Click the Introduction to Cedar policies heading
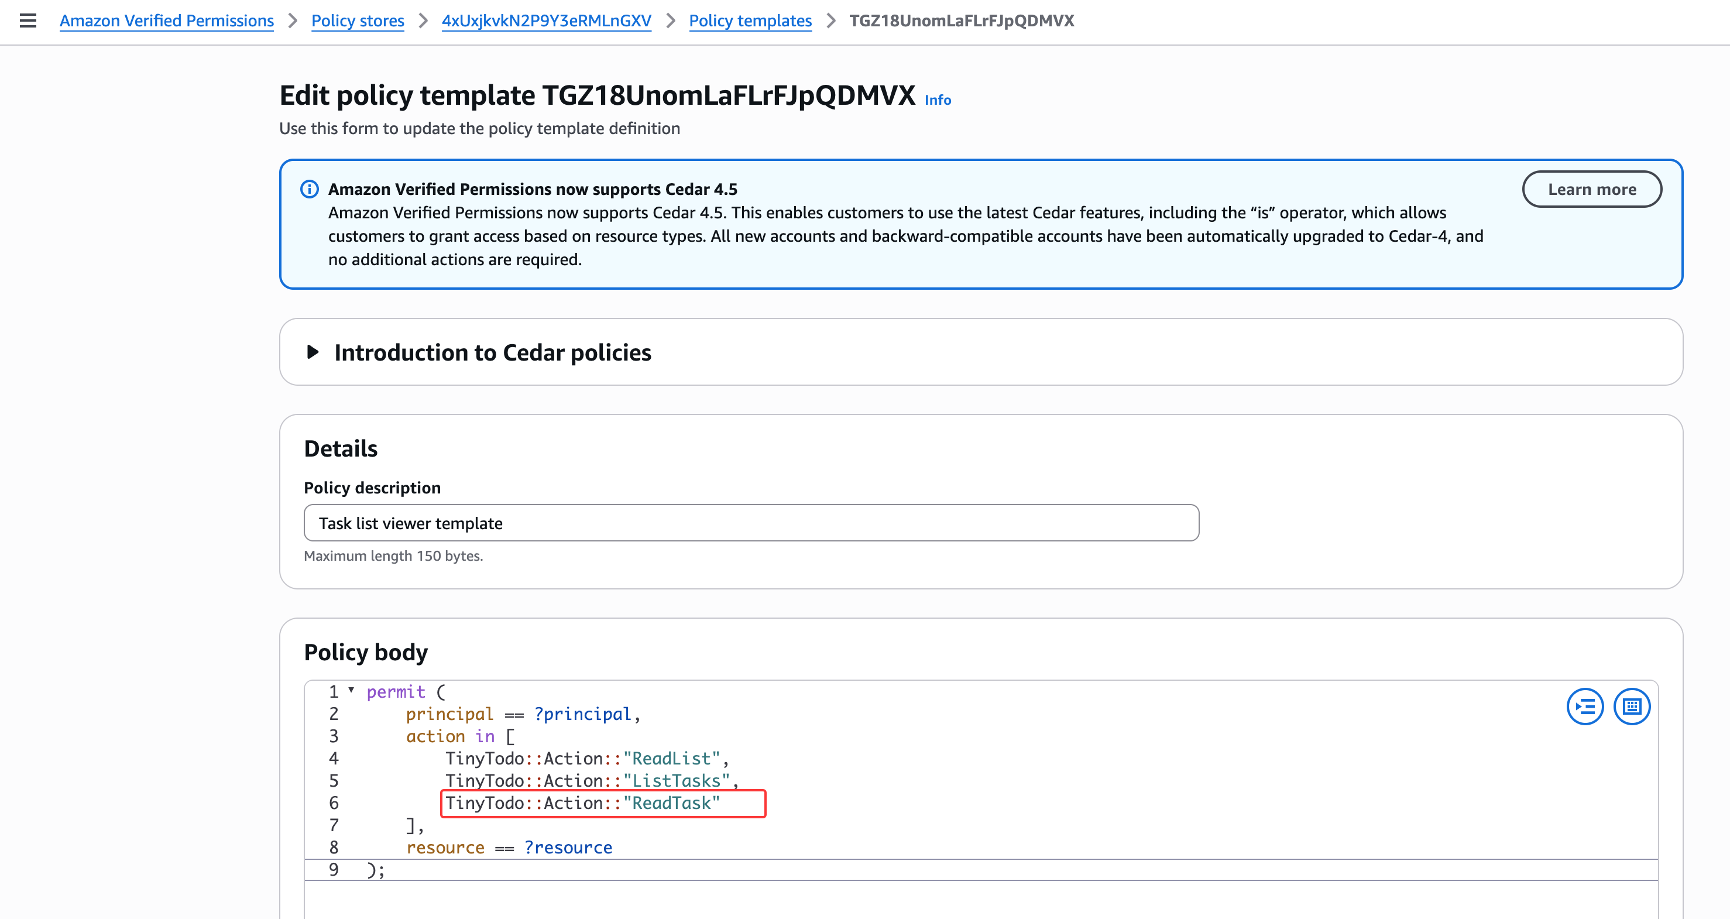The height and width of the screenshot is (919, 1730). pyautogui.click(x=492, y=353)
